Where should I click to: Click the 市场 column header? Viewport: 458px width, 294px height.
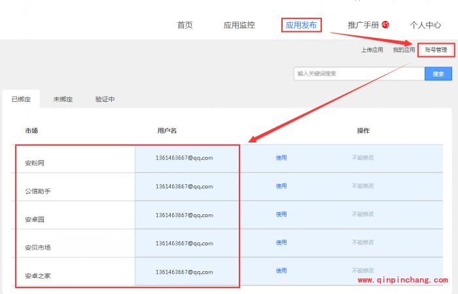(x=31, y=131)
